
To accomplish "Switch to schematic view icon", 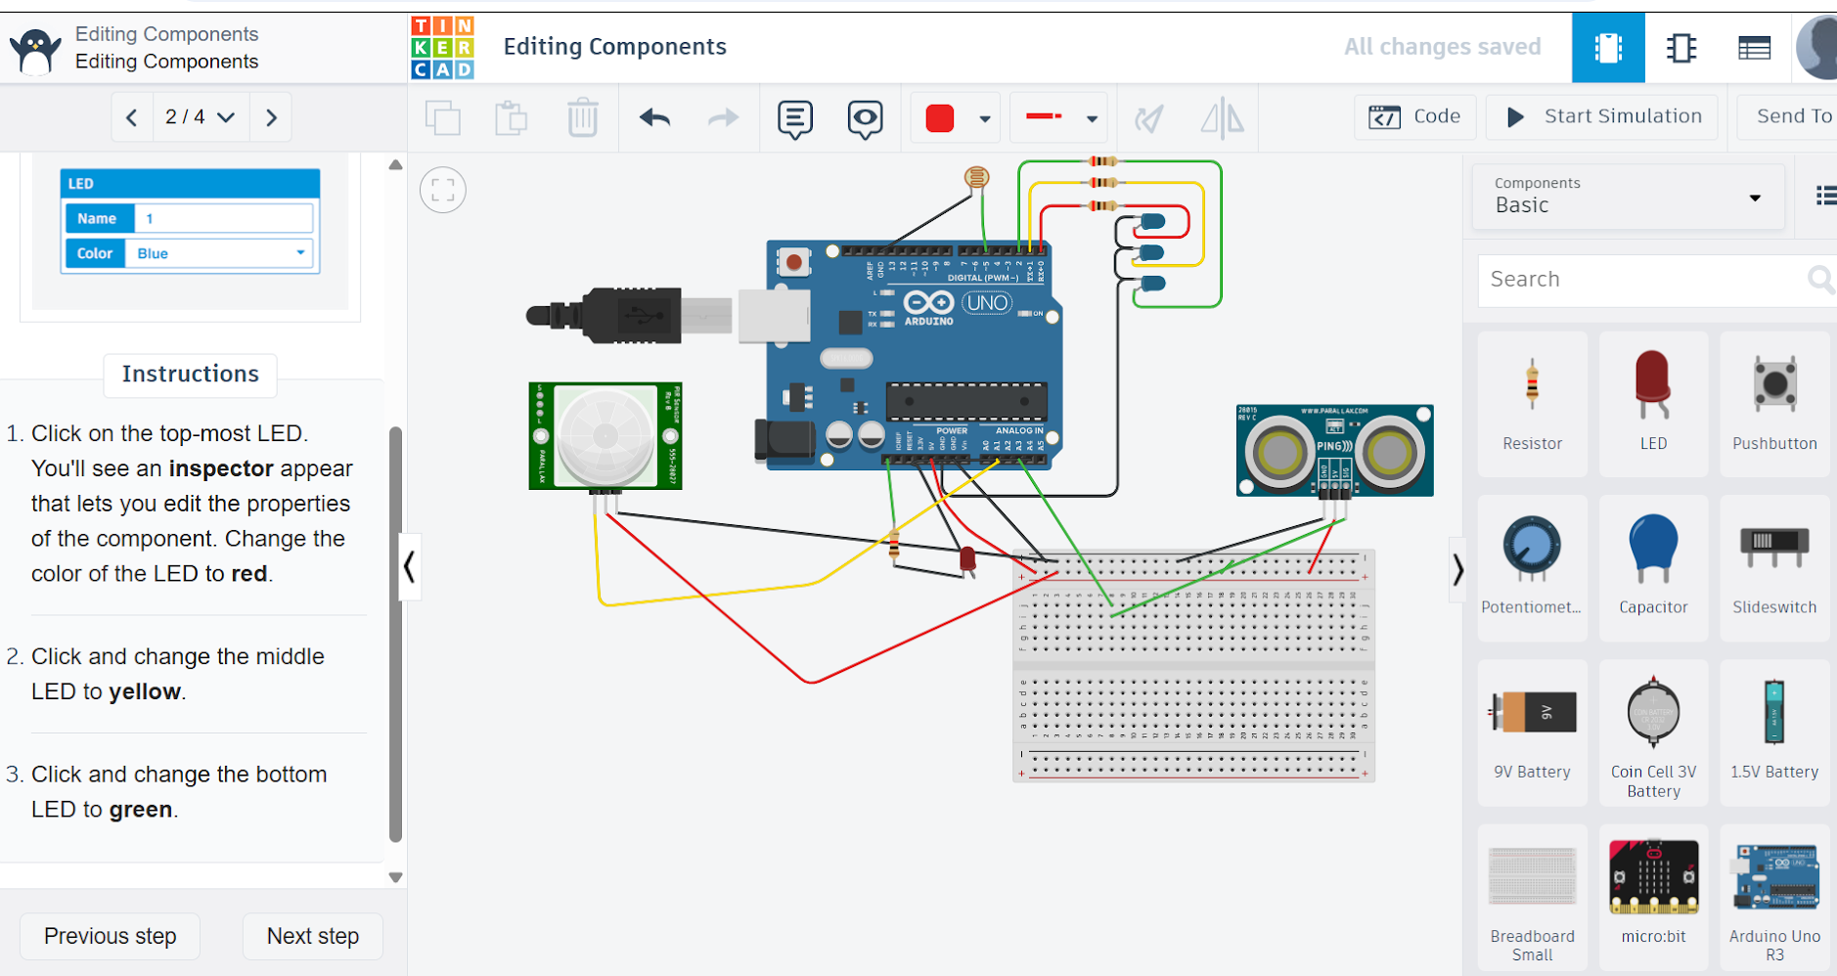I will (x=1680, y=47).
